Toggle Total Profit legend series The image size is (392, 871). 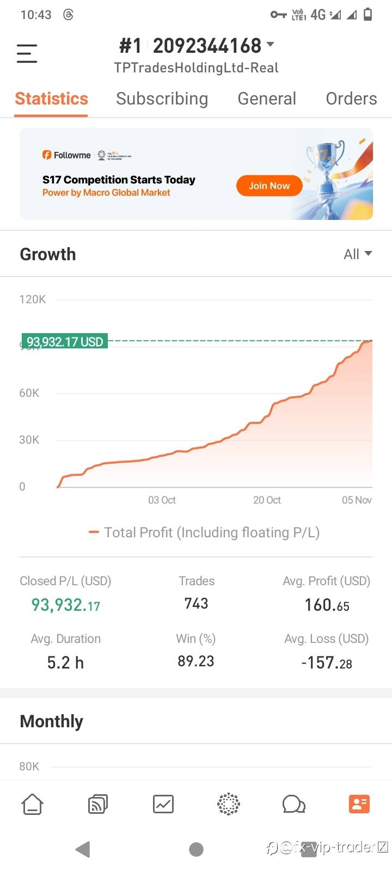click(x=204, y=532)
